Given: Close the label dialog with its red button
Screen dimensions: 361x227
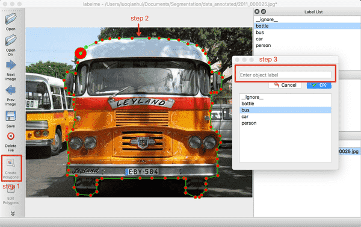Looking at the screenshot, I should tap(237, 60).
